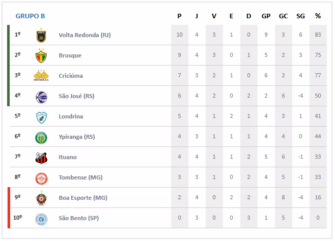Click the Boa Esporte team badge

click(41, 198)
